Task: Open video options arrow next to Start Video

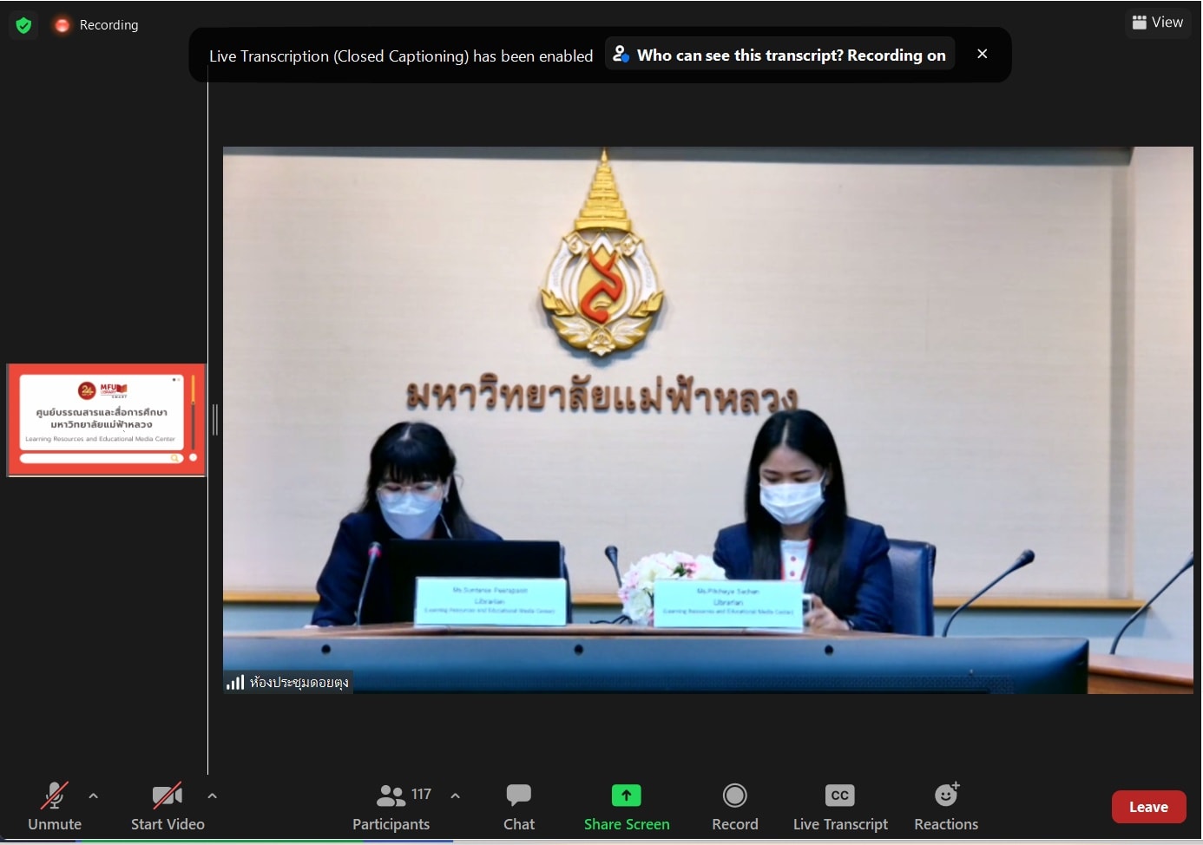Action: click(x=213, y=796)
